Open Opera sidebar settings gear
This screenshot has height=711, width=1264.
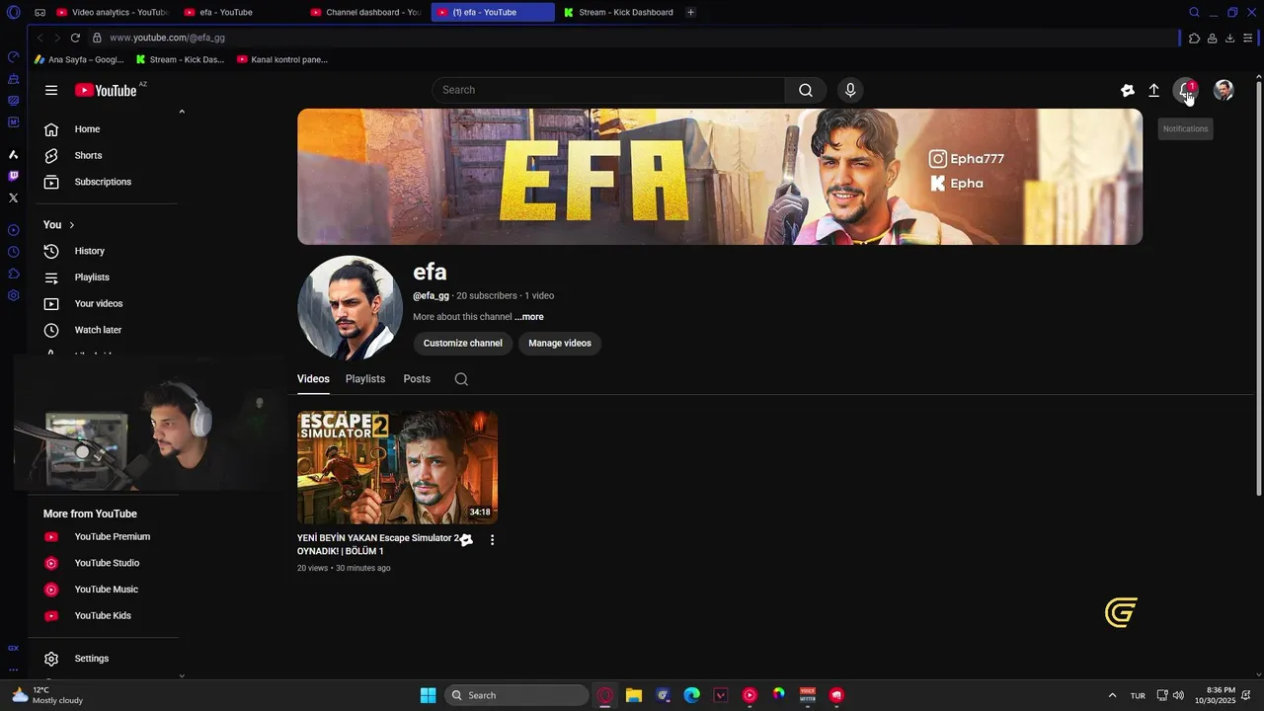coord(13,295)
